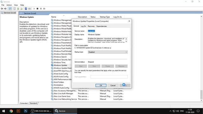Screen dimensions: 203x114
Task: Open the clock showing 11:36
Action: tap(190, 111)
